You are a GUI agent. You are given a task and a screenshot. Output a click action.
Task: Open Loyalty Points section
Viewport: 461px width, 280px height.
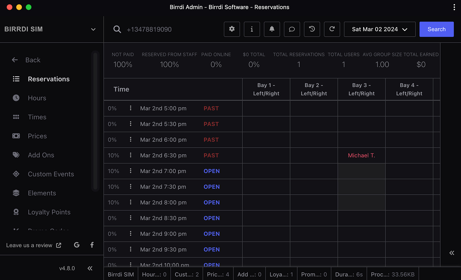point(49,212)
